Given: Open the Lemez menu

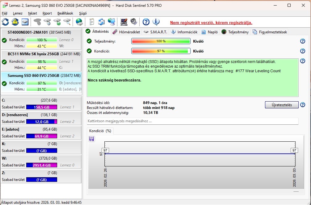Looking at the screenshot, I should 18,13.
